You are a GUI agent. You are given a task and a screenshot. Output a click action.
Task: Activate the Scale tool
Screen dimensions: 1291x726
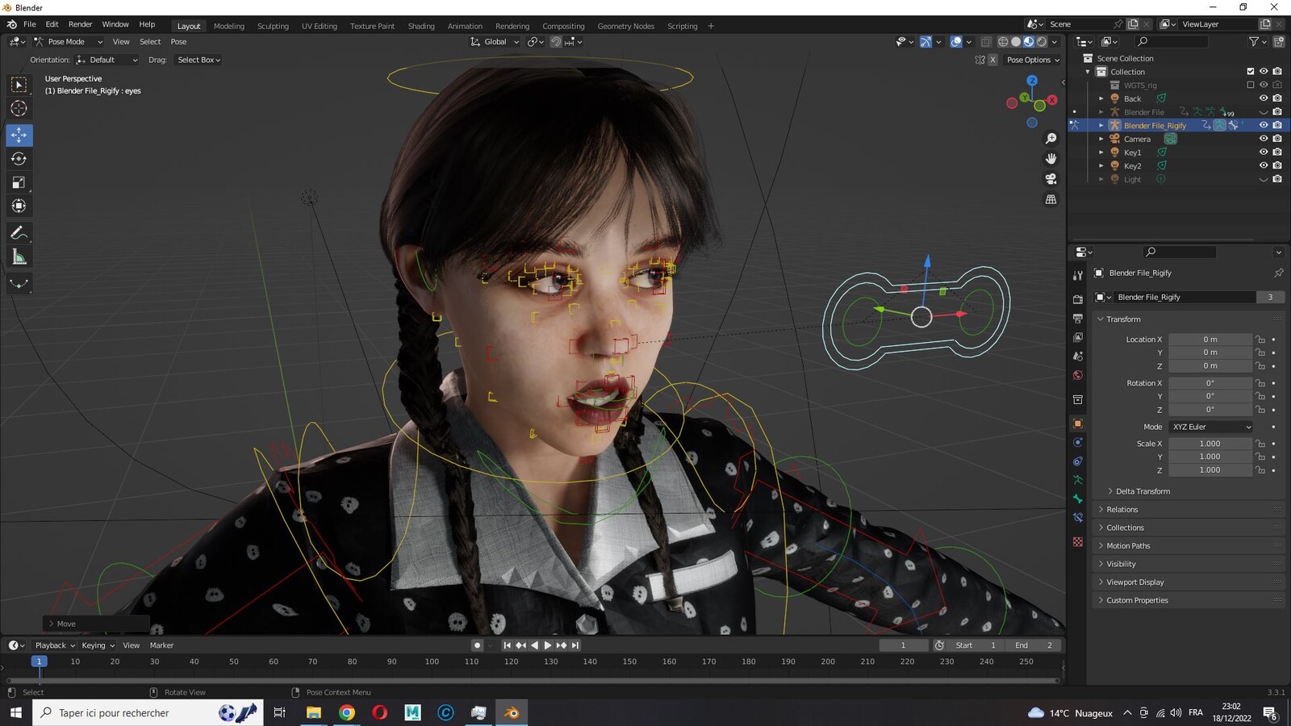19,182
